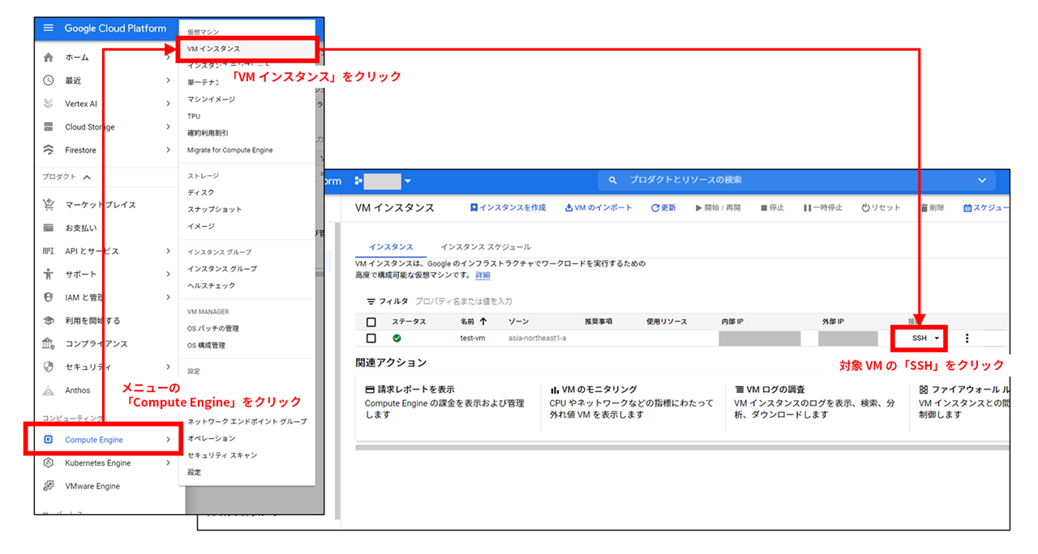
Task: Select all instances with the header checkbox
Action: (x=371, y=321)
